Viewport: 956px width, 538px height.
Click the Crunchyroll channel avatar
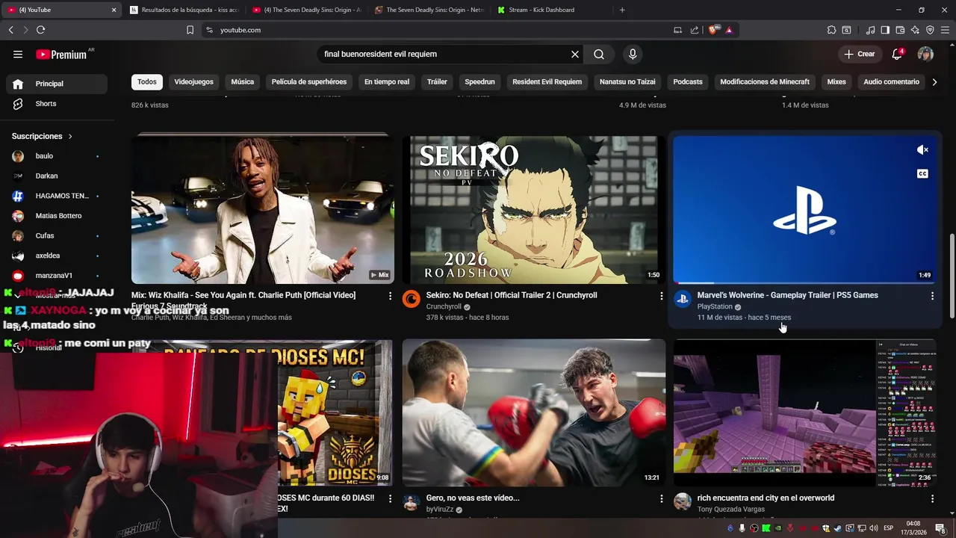pos(412,300)
